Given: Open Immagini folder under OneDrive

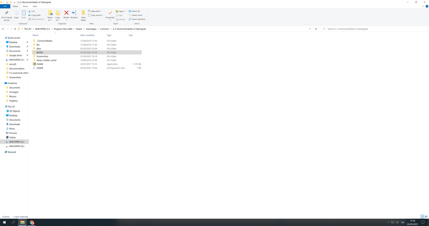Looking at the screenshot, I should tap(14, 92).
